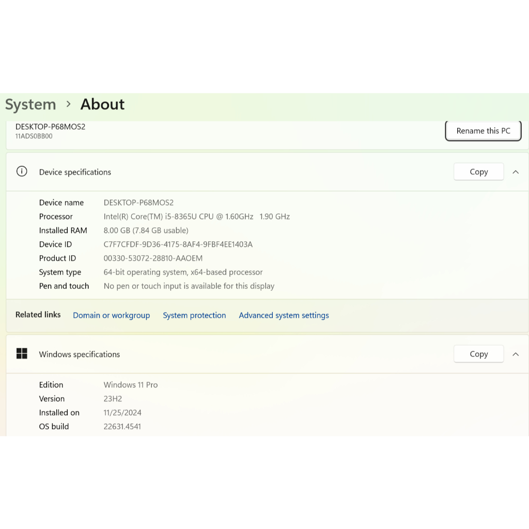Click the About breadcrumb title
529x529 pixels.
[102, 104]
